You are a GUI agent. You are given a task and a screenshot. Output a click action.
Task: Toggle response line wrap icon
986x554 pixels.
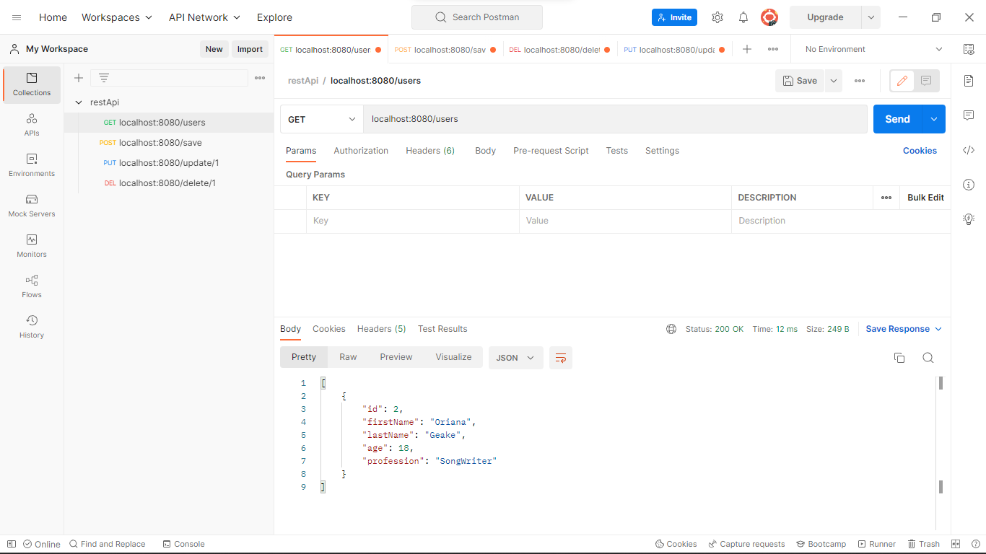click(x=561, y=358)
